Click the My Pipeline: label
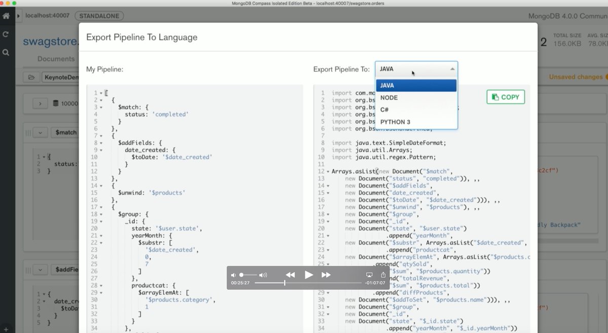Image resolution: width=608 pixels, height=333 pixels. click(105, 69)
